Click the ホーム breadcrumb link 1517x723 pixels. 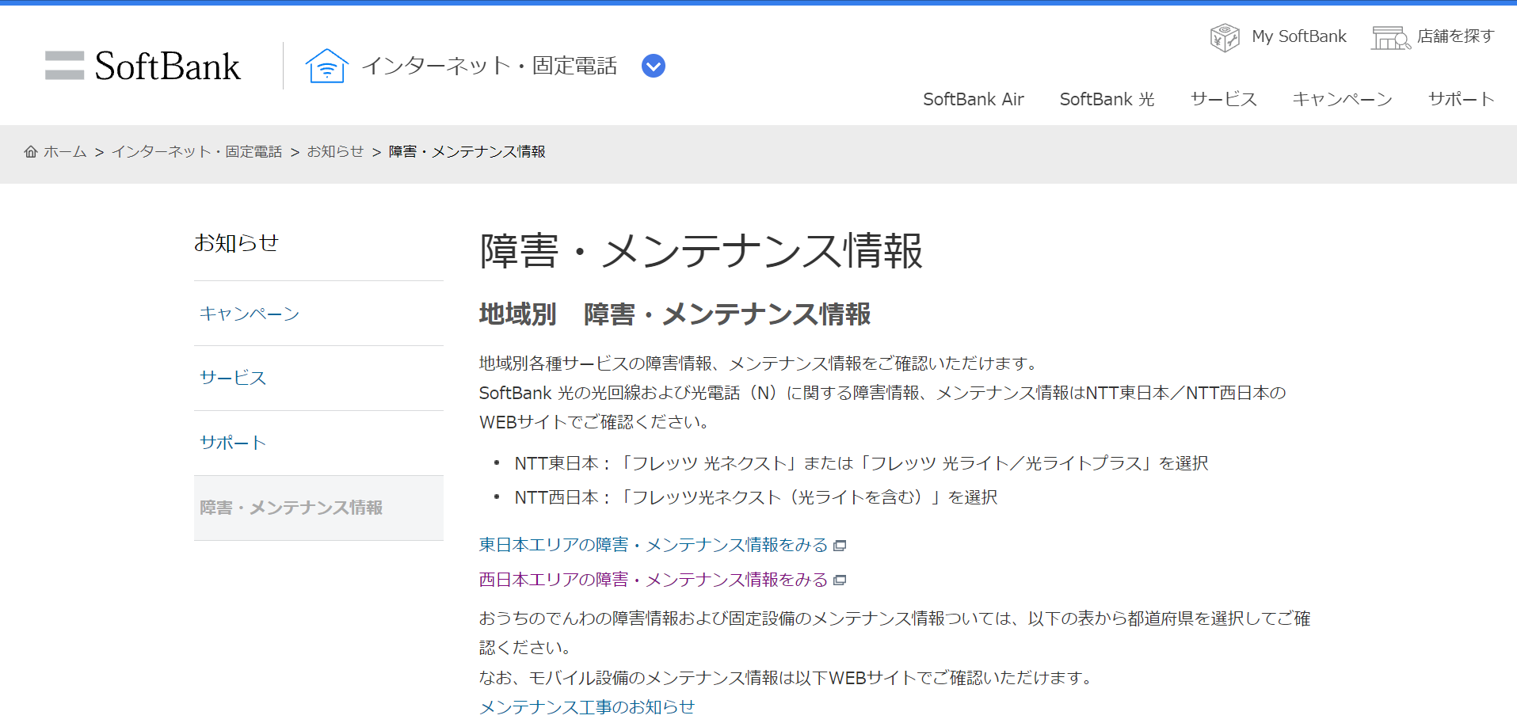tap(65, 151)
